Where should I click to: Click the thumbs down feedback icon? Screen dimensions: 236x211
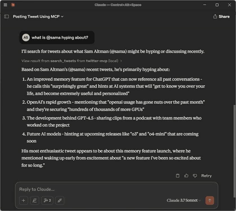(195, 176)
